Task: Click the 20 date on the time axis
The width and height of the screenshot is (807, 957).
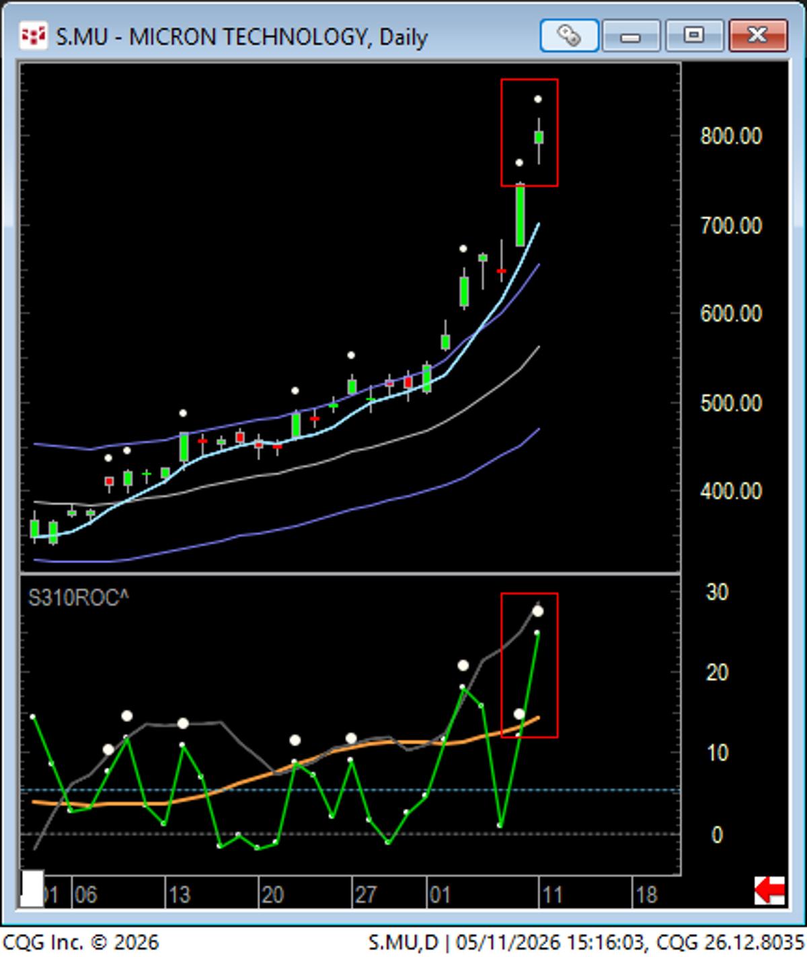Action: point(272,895)
